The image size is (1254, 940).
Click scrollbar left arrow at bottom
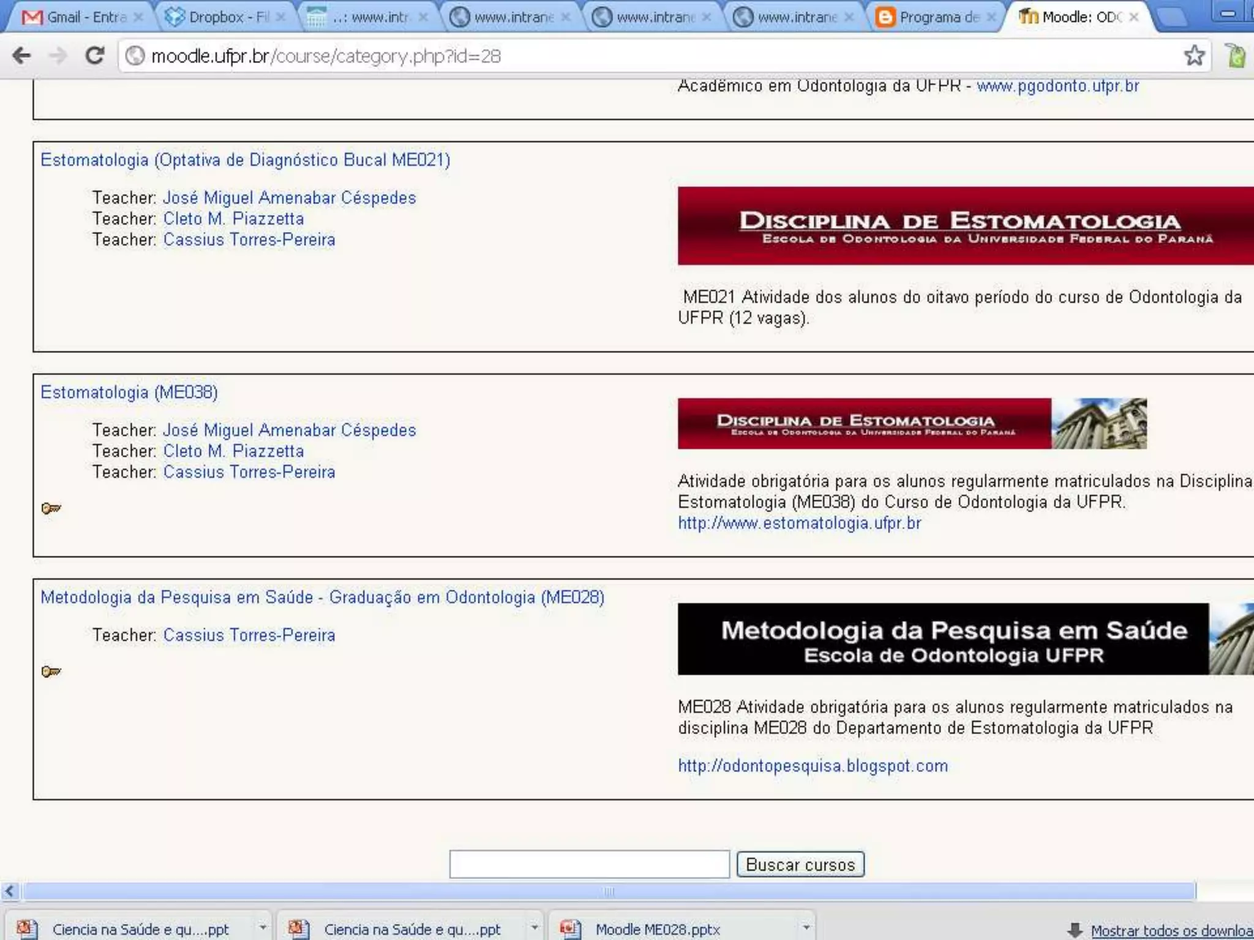click(x=10, y=891)
